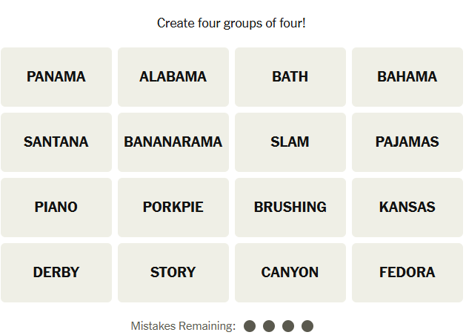The width and height of the screenshot is (466, 335).
Task: Choose the BRUSHING tile
Action: pyautogui.click(x=290, y=208)
